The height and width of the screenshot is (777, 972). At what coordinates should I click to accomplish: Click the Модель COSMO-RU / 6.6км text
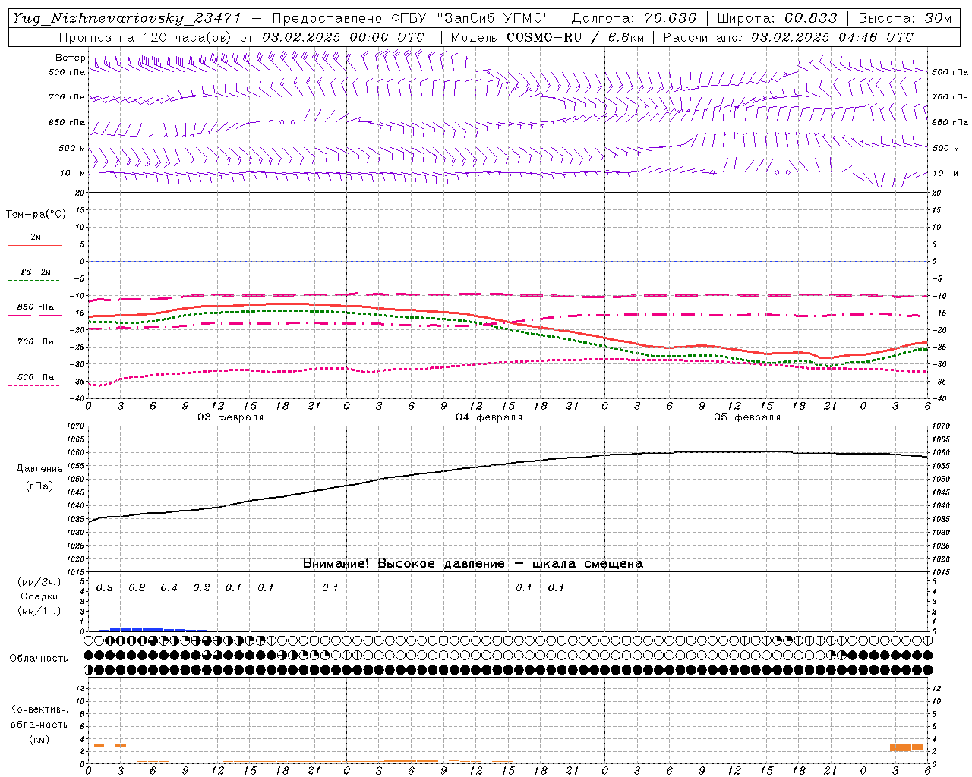click(x=547, y=37)
